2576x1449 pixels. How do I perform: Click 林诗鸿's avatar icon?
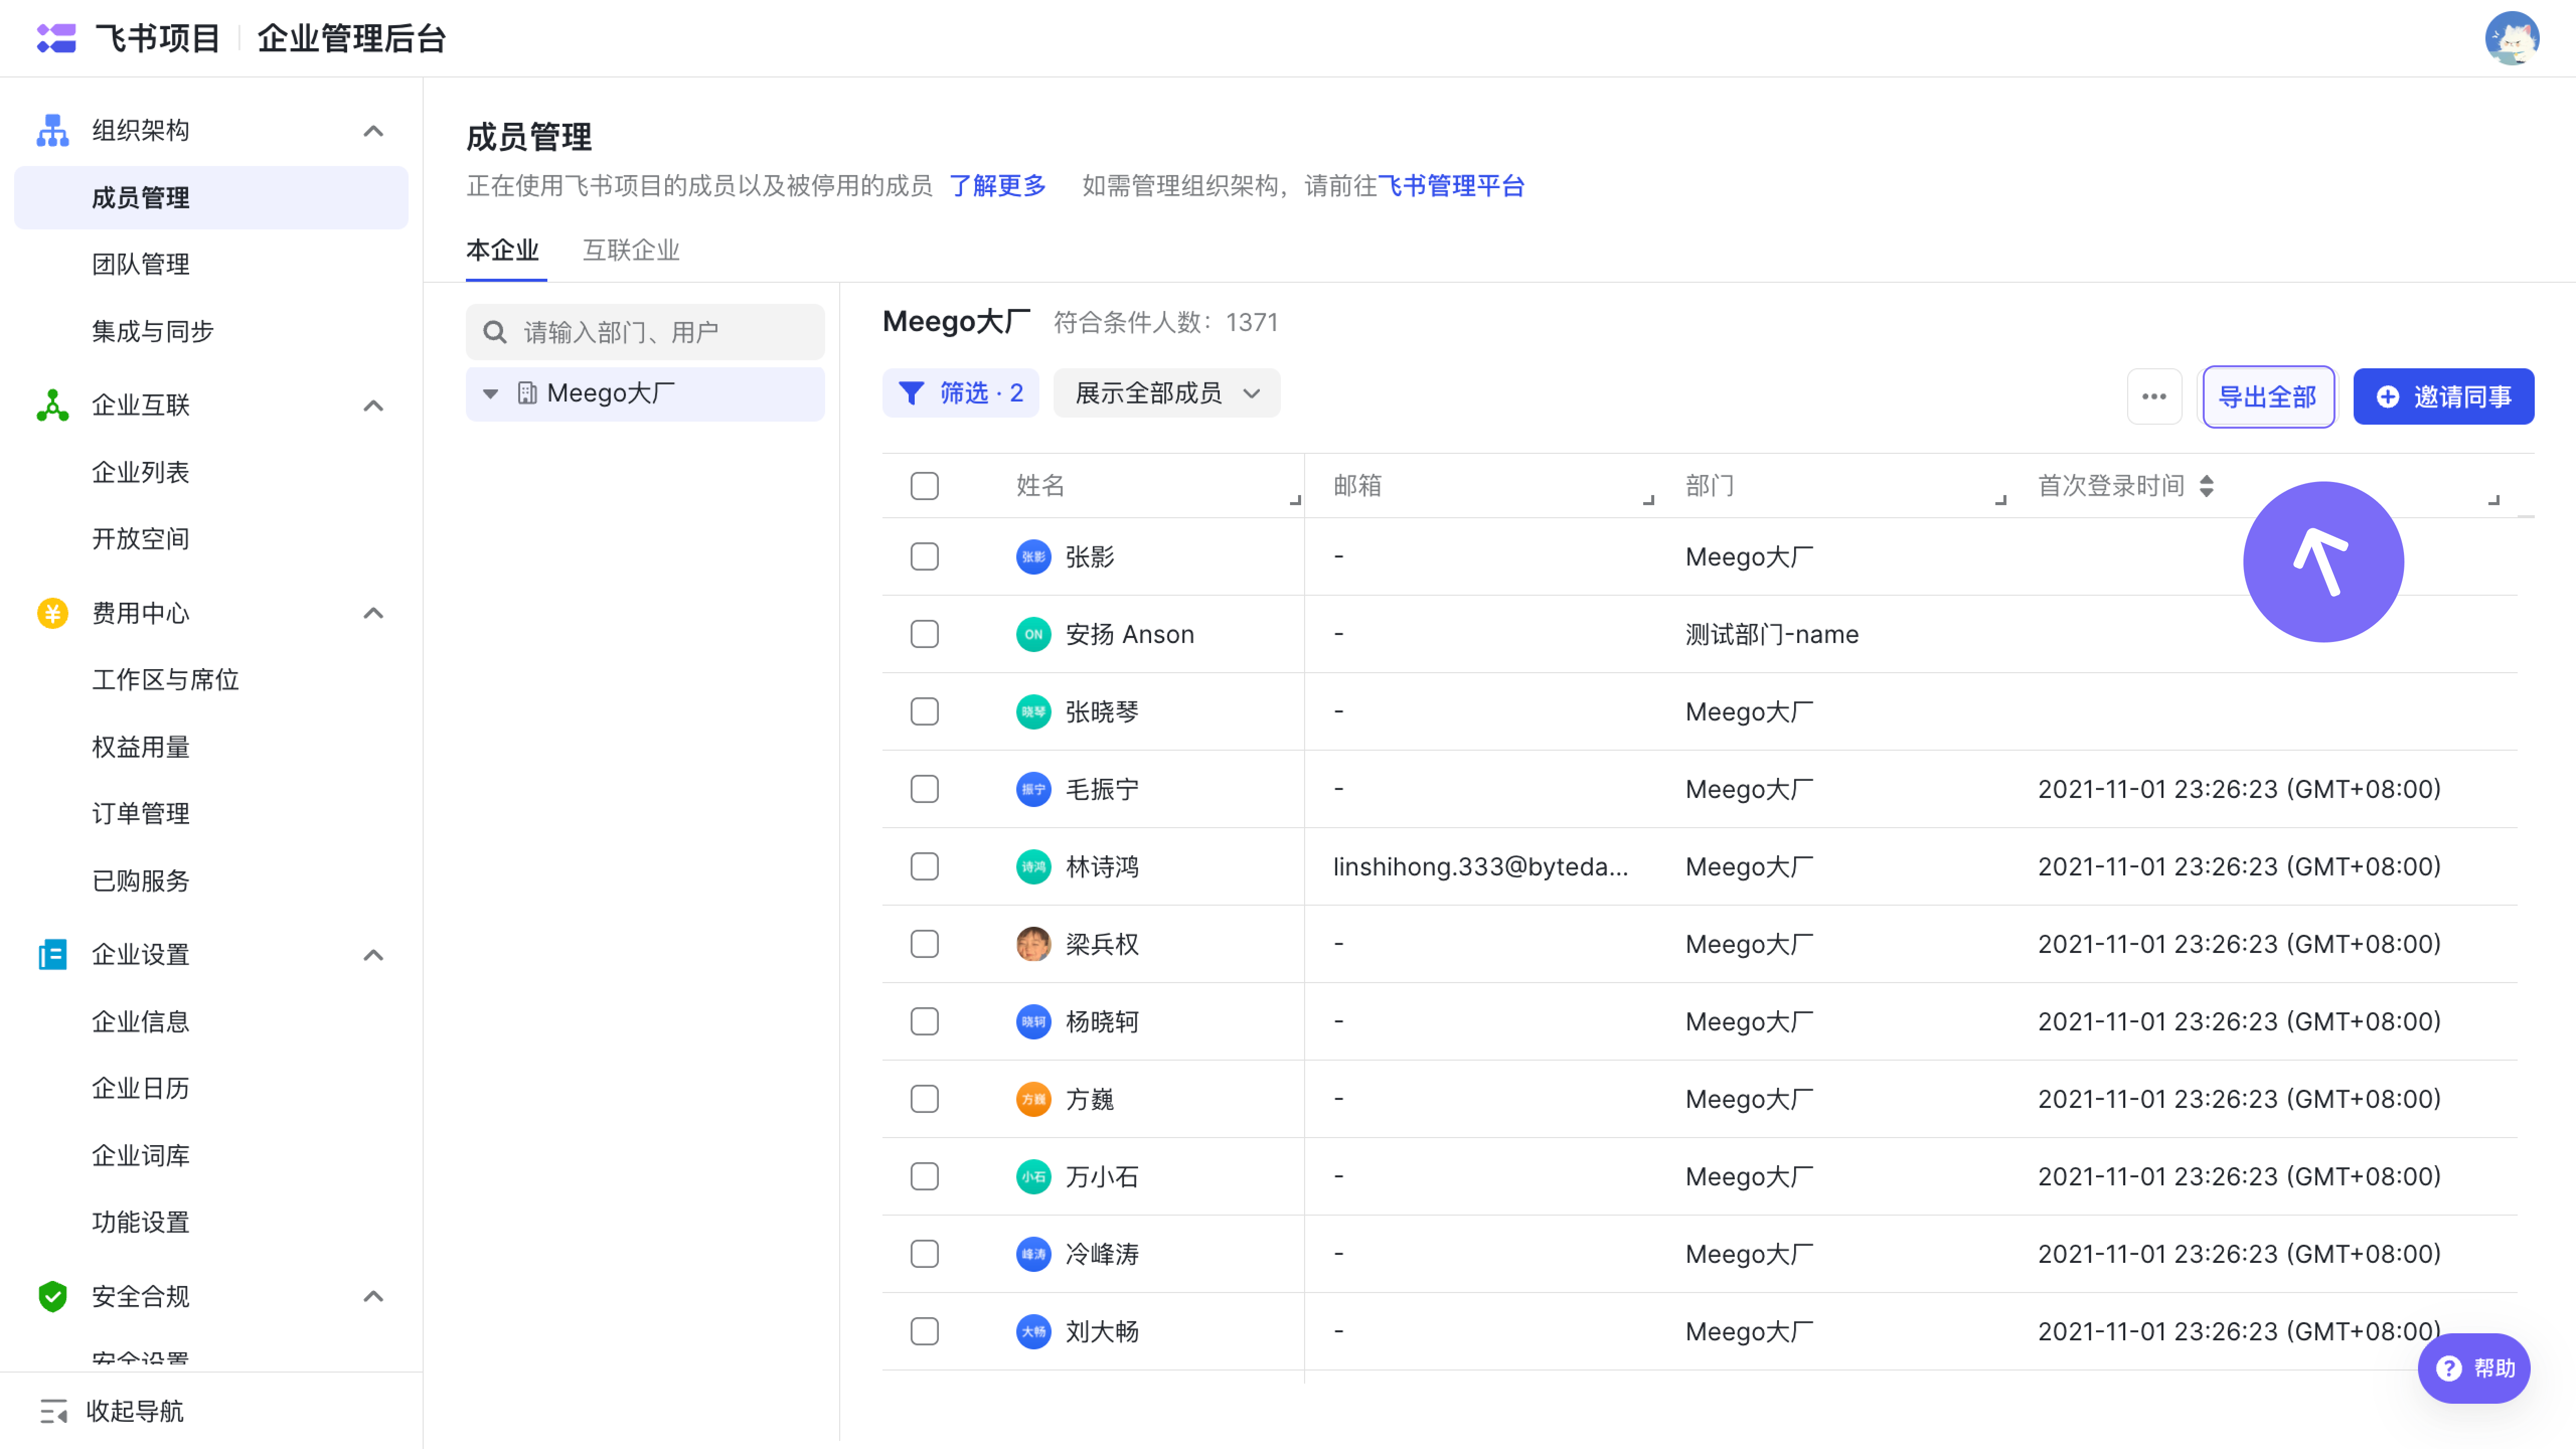tap(1033, 867)
